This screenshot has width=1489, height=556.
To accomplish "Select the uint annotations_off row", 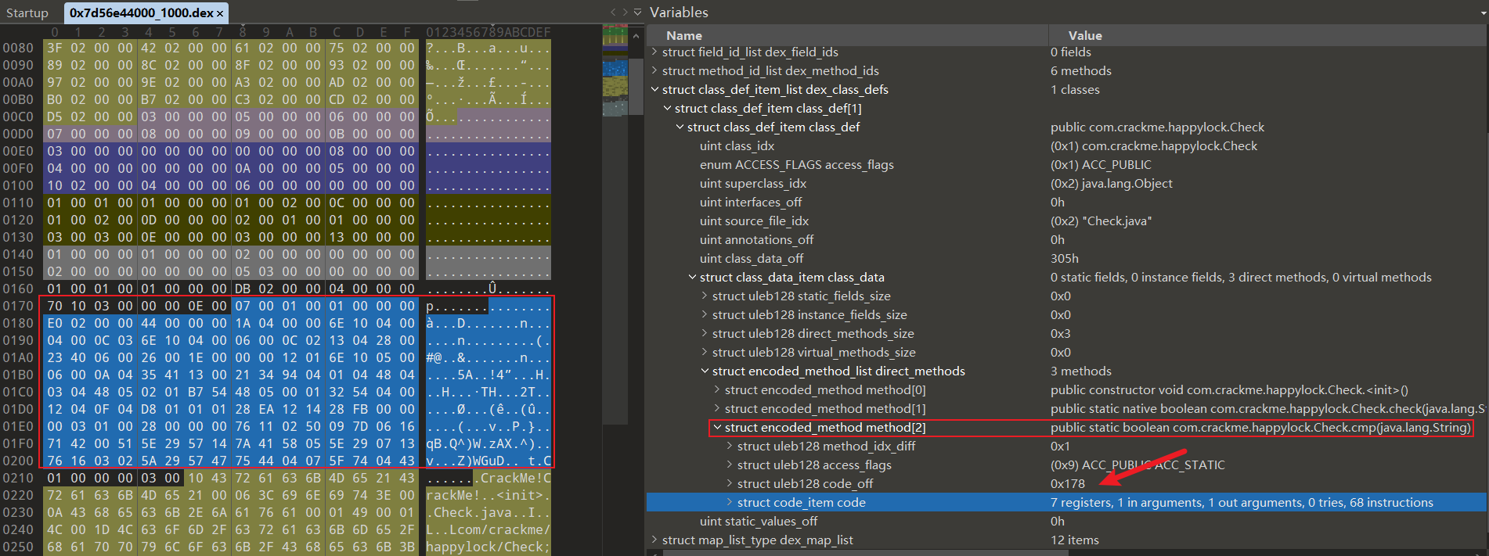I will [x=1066, y=239].
